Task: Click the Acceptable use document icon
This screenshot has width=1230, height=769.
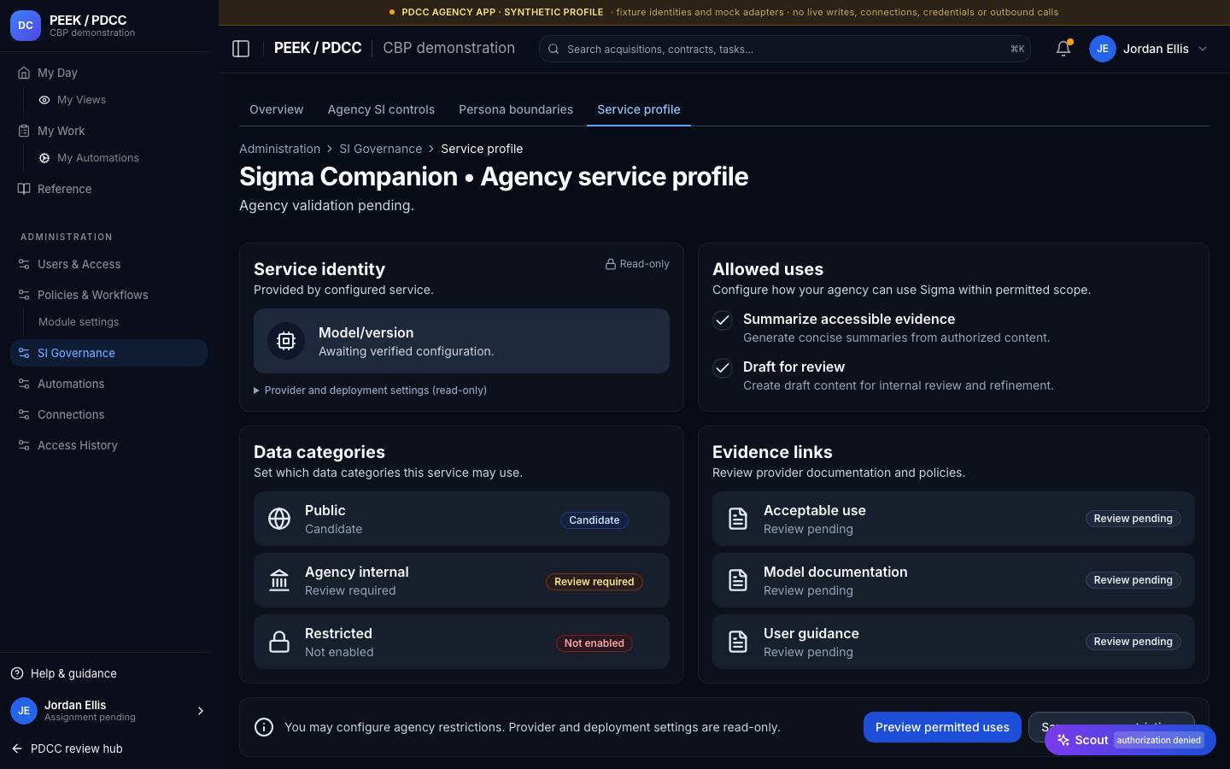Action: [x=738, y=519]
